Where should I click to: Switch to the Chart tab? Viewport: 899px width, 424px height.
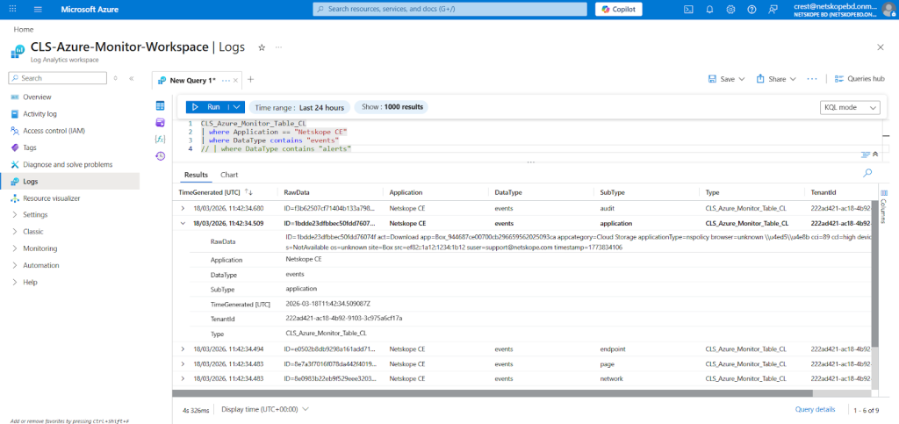(229, 175)
